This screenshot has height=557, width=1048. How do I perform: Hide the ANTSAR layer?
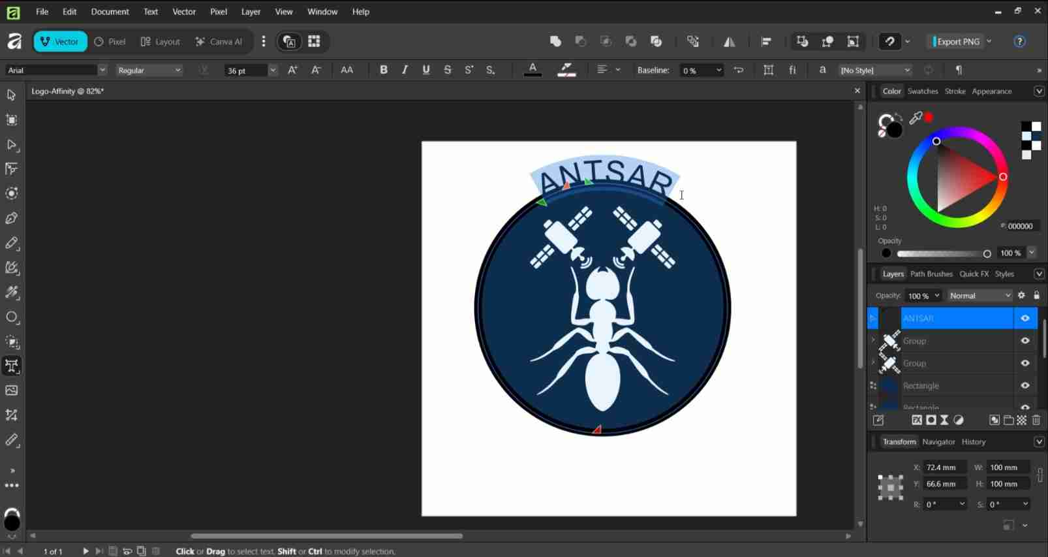1025,318
